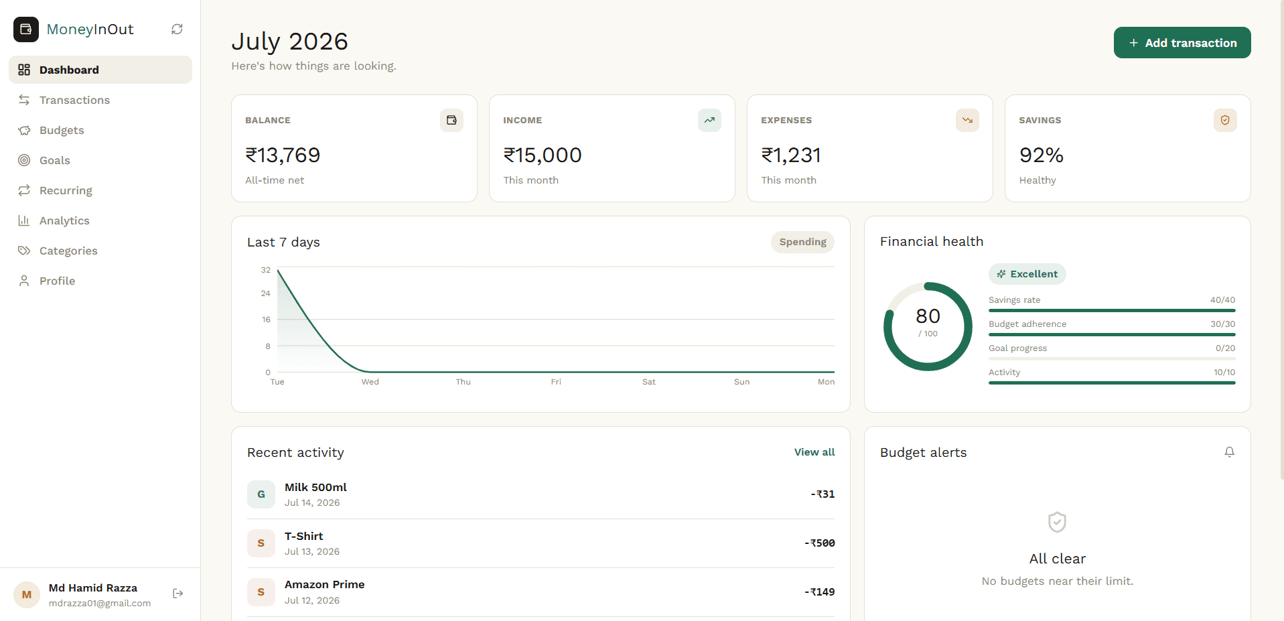The height and width of the screenshot is (621, 1284).
Task: Click the ₹1,231 expenses amount
Action: 791,155
